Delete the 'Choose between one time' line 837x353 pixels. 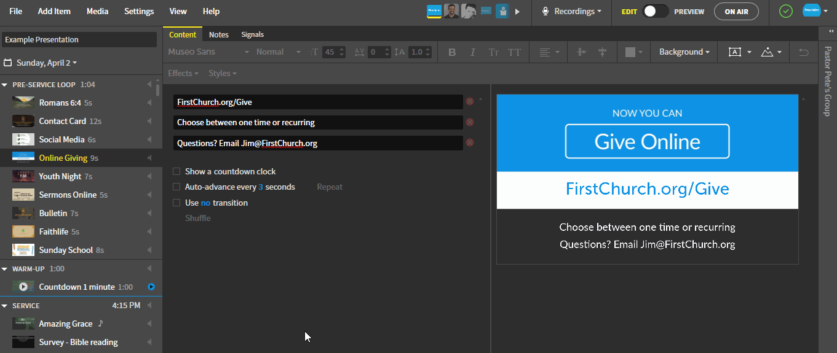tap(470, 122)
